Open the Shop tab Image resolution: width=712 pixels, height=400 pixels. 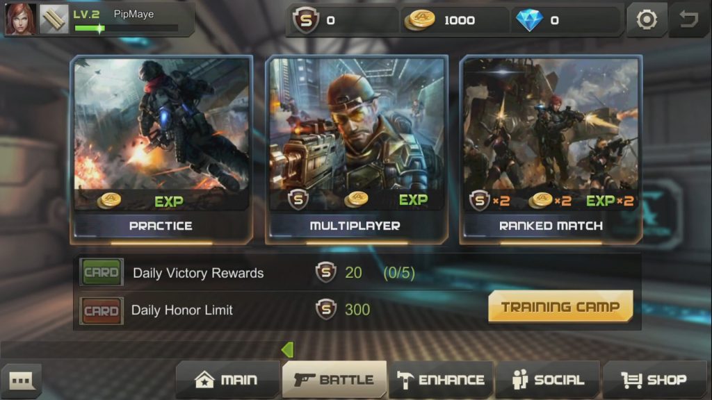tap(655, 380)
